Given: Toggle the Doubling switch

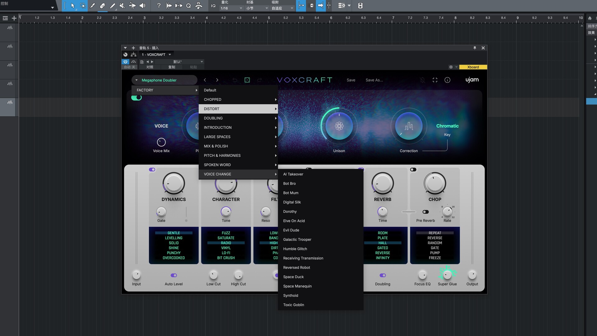Looking at the screenshot, I should pos(382,275).
